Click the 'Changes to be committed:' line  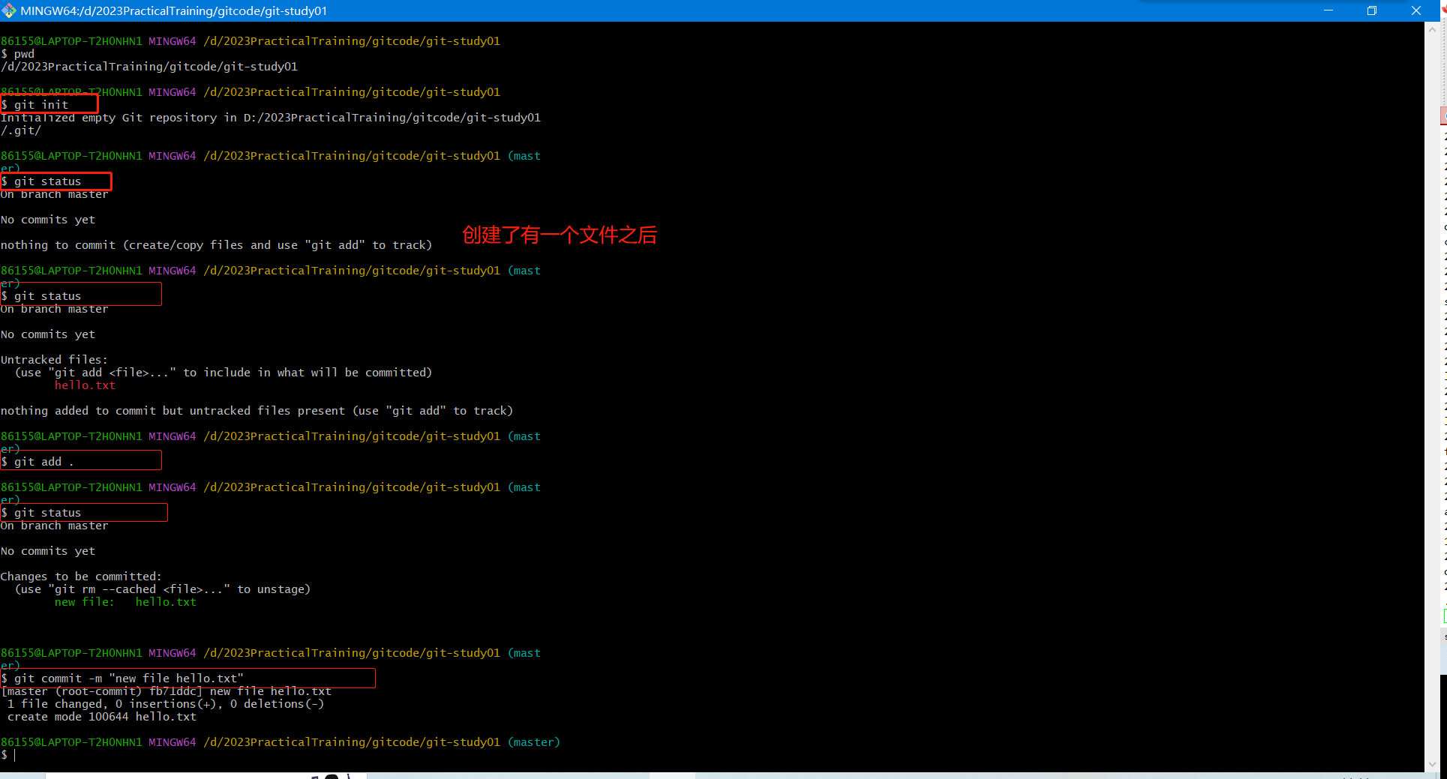[x=81, y=577]
